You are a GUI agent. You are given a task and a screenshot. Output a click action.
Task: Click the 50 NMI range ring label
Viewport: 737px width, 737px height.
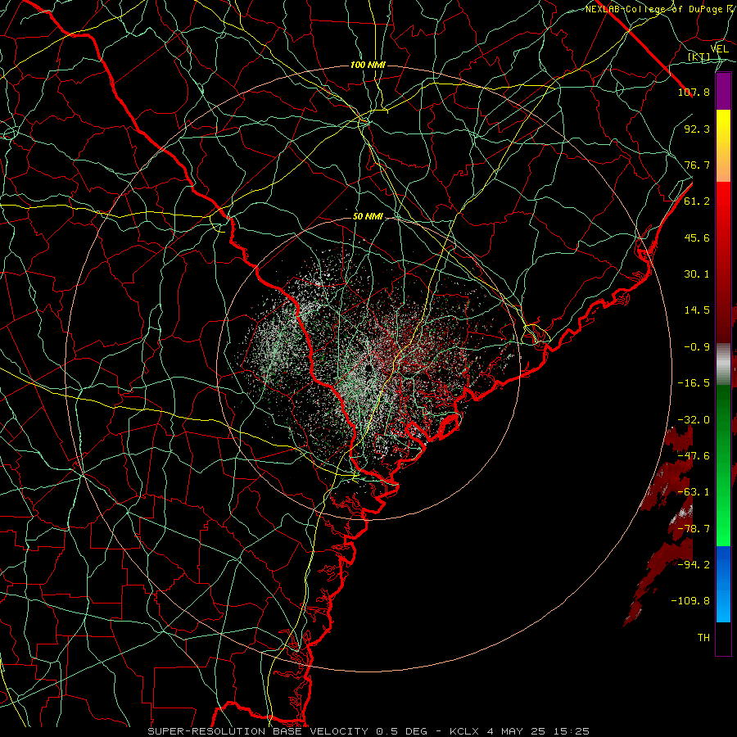(x=368, y=217)
